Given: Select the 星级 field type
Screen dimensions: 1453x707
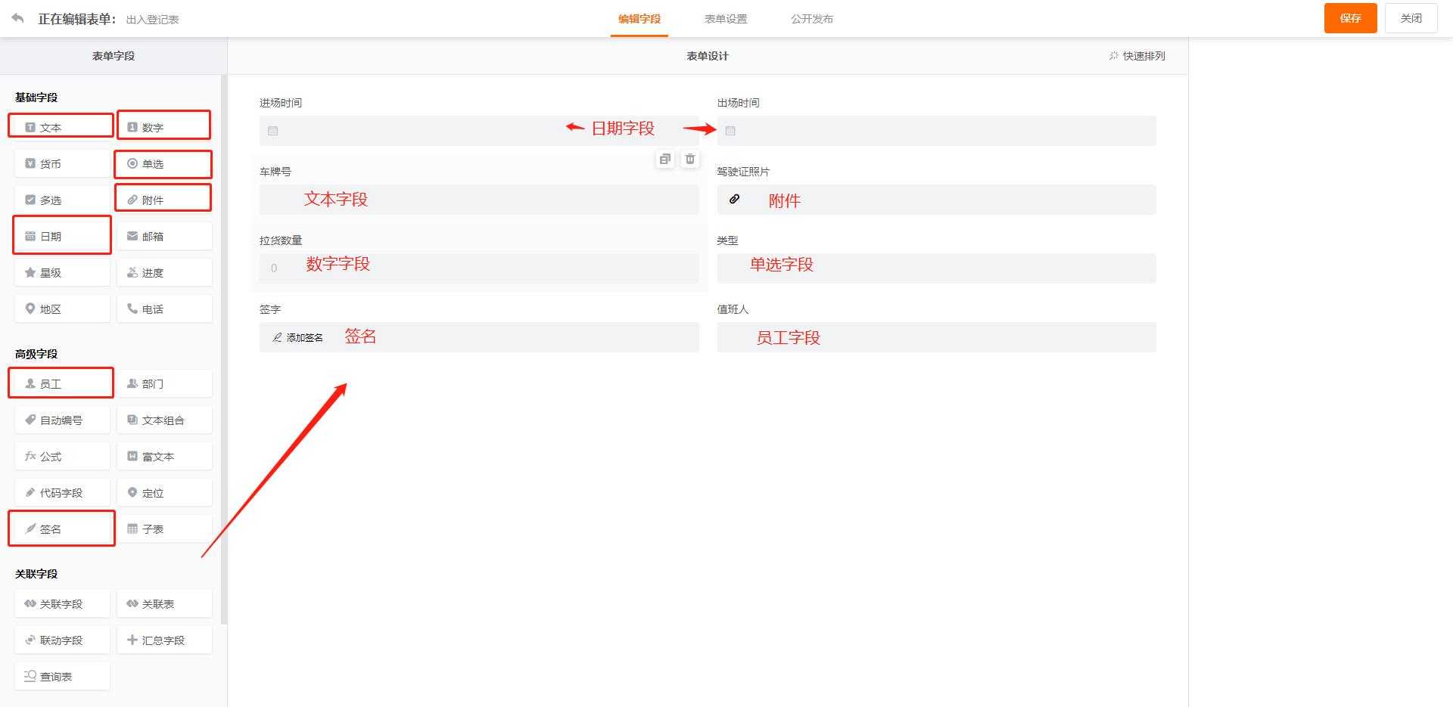Looking at the screenshot, I should coord(61,272).
